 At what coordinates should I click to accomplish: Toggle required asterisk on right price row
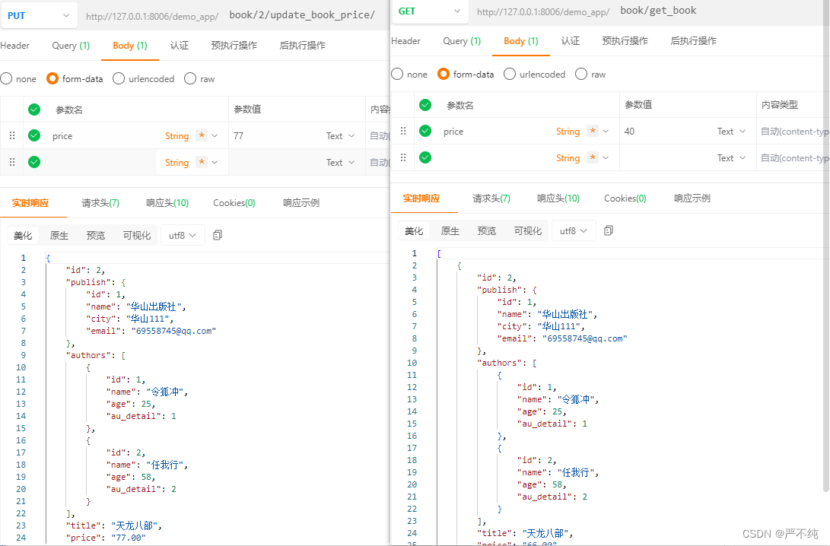593,131
